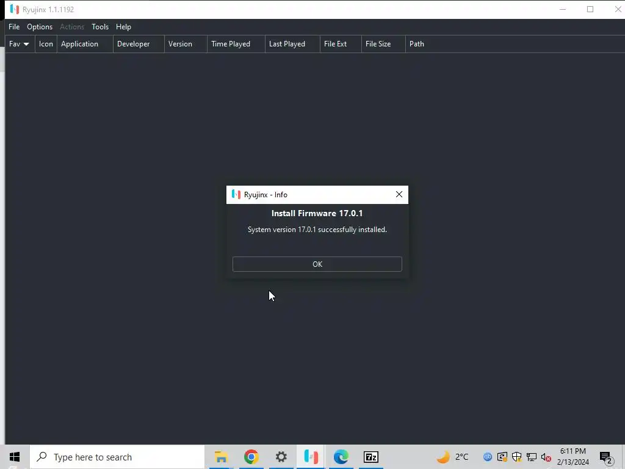Open the Windows Start menu
This screenshot has width=625, height=469.
point(15,457)
